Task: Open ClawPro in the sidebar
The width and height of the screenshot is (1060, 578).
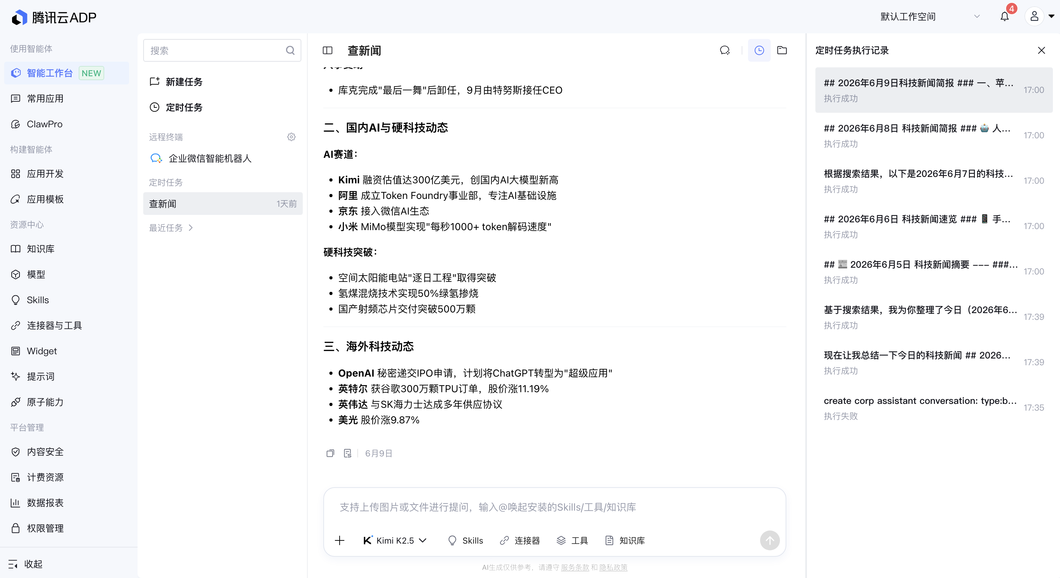Action: point(67,124)
